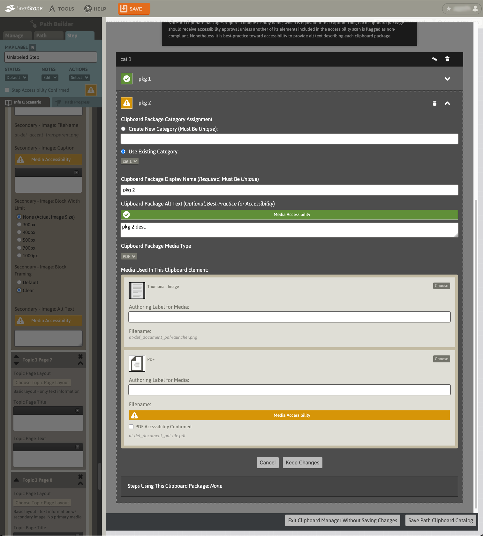Expand the pkg 1 package chevron
Screen dimensions: 483x536
point(447,79)
